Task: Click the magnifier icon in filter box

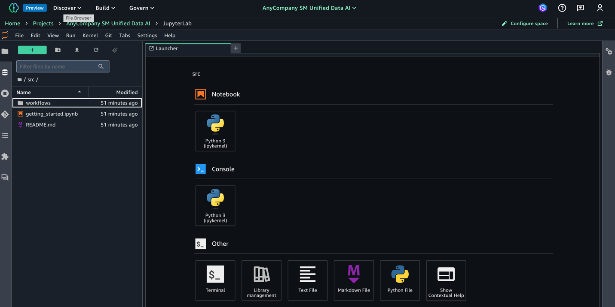Action: pos(101,66)
